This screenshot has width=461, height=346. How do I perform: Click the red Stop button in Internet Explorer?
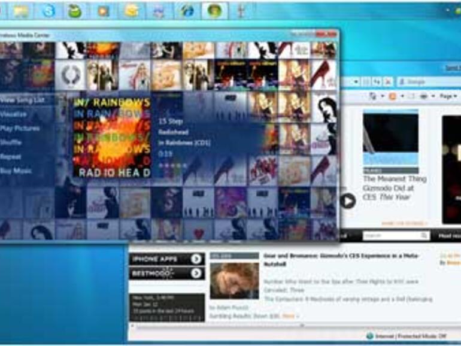pos(388,82)
